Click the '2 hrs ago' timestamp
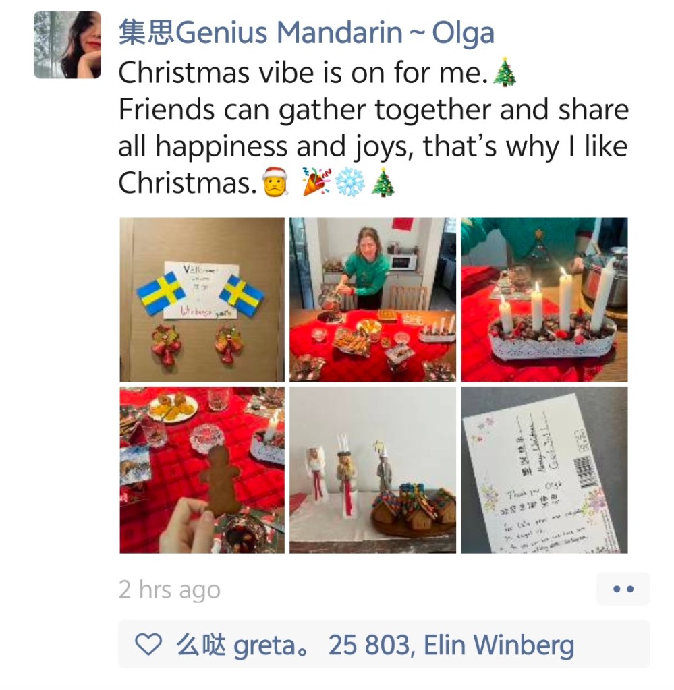The height and width of the screenshot is (690, 674). [169, 590]
